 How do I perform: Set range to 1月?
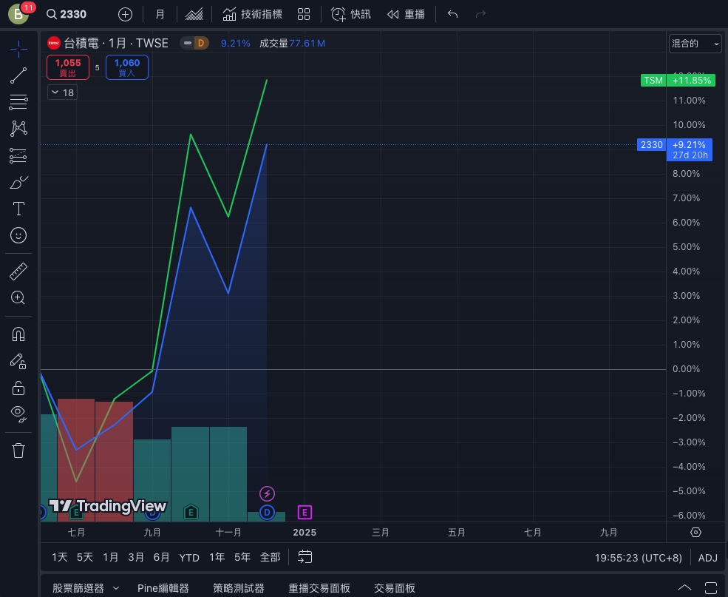[x=111, y=557]
